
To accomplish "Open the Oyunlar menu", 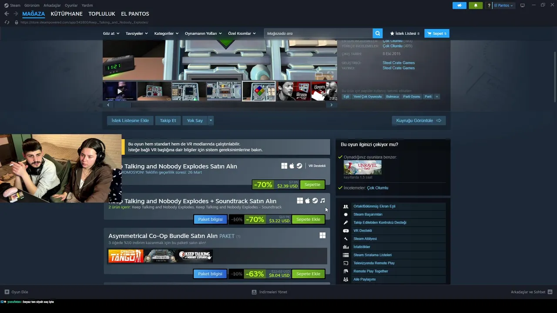I will click(x=71, y=5).
